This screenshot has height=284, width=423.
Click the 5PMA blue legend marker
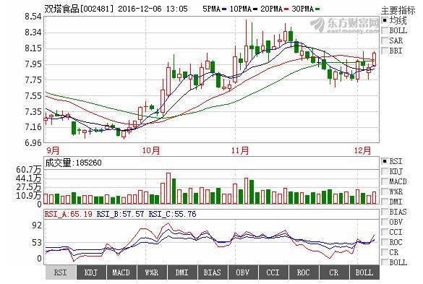[224, 9]
